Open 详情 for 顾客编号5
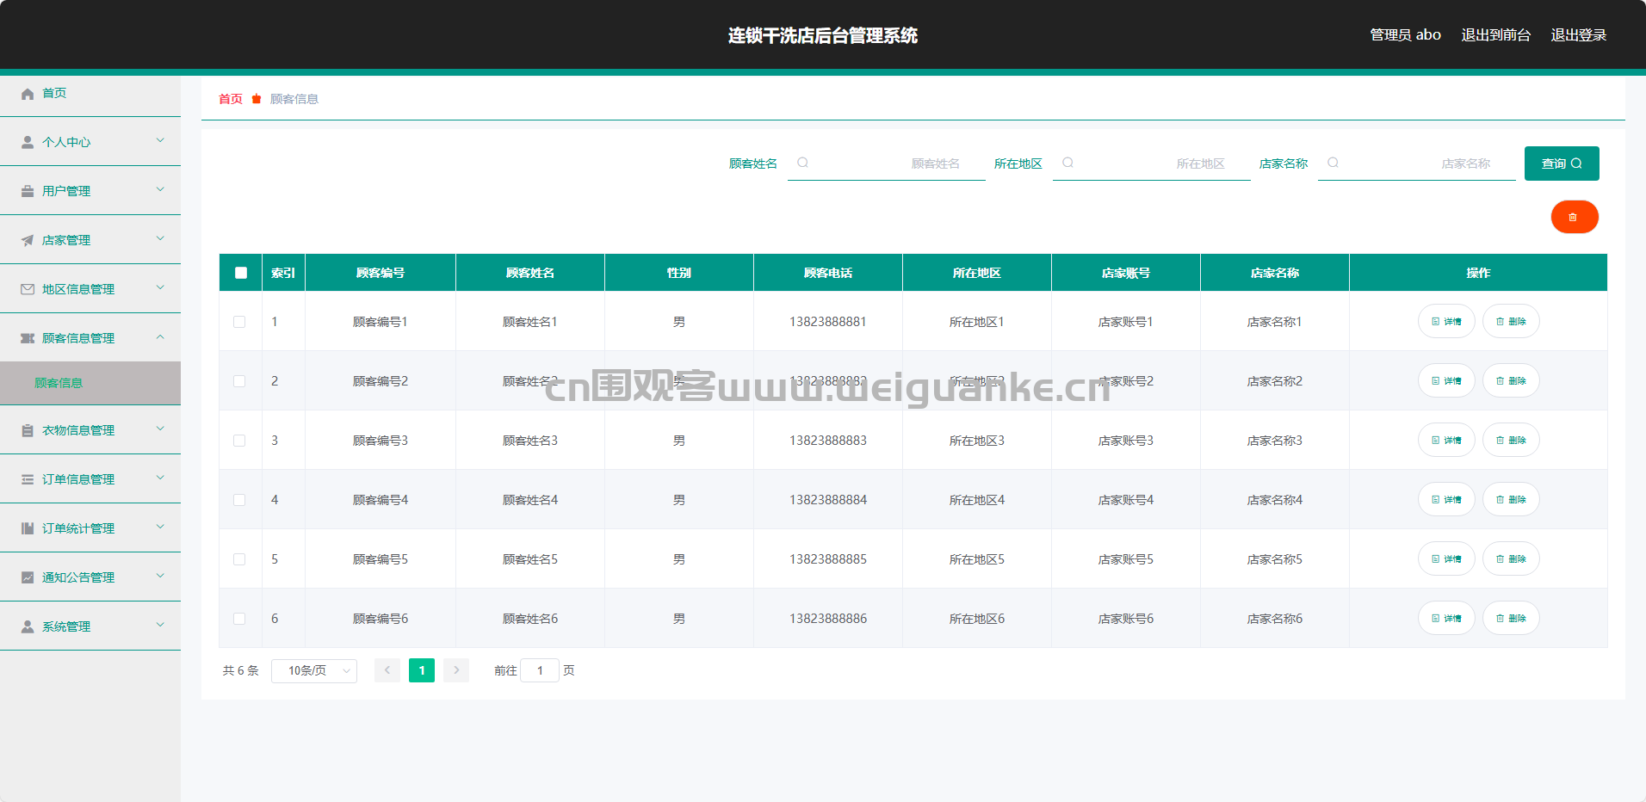Image resolution: width=1646 pixels, height=802 pixels. 1446,558
